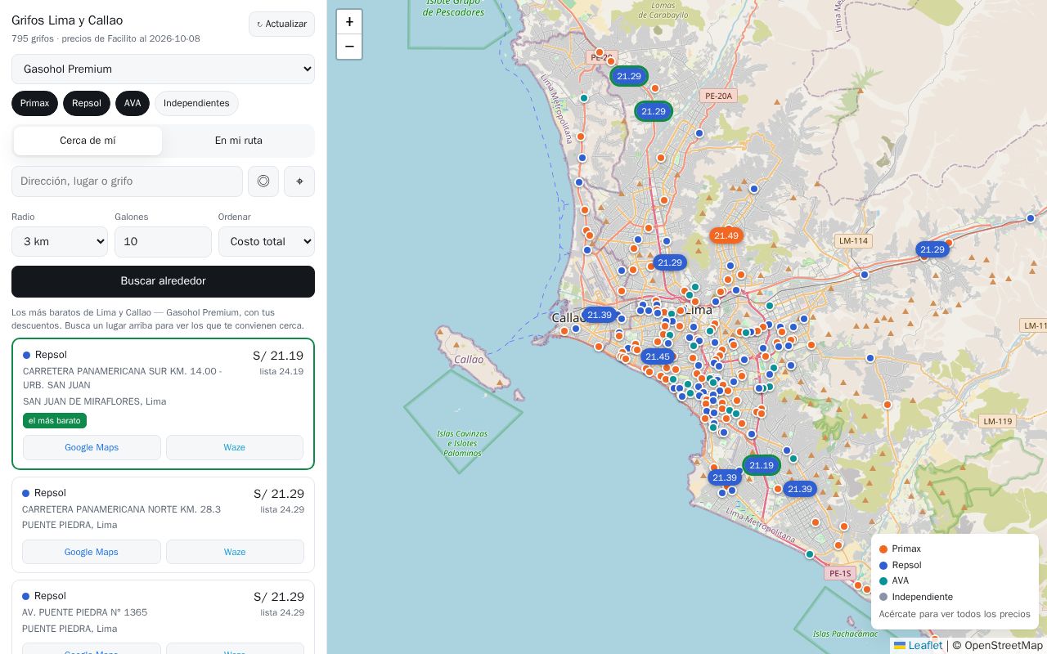This screenshot has width=1047, height=654.
Task: Focus the Dirección, lugar o grifo field
Action: (x=127, y=181)
